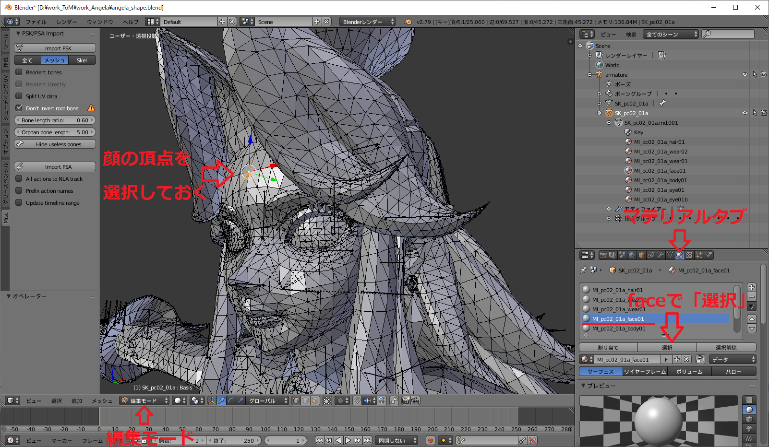The image size is (769, 447).
Task: Uncheck Don't invert root bone
Action: [x=19, y=108]
